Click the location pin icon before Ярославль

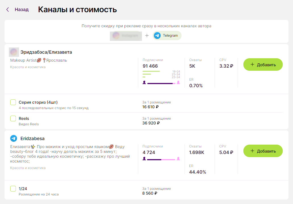point(45,60)
